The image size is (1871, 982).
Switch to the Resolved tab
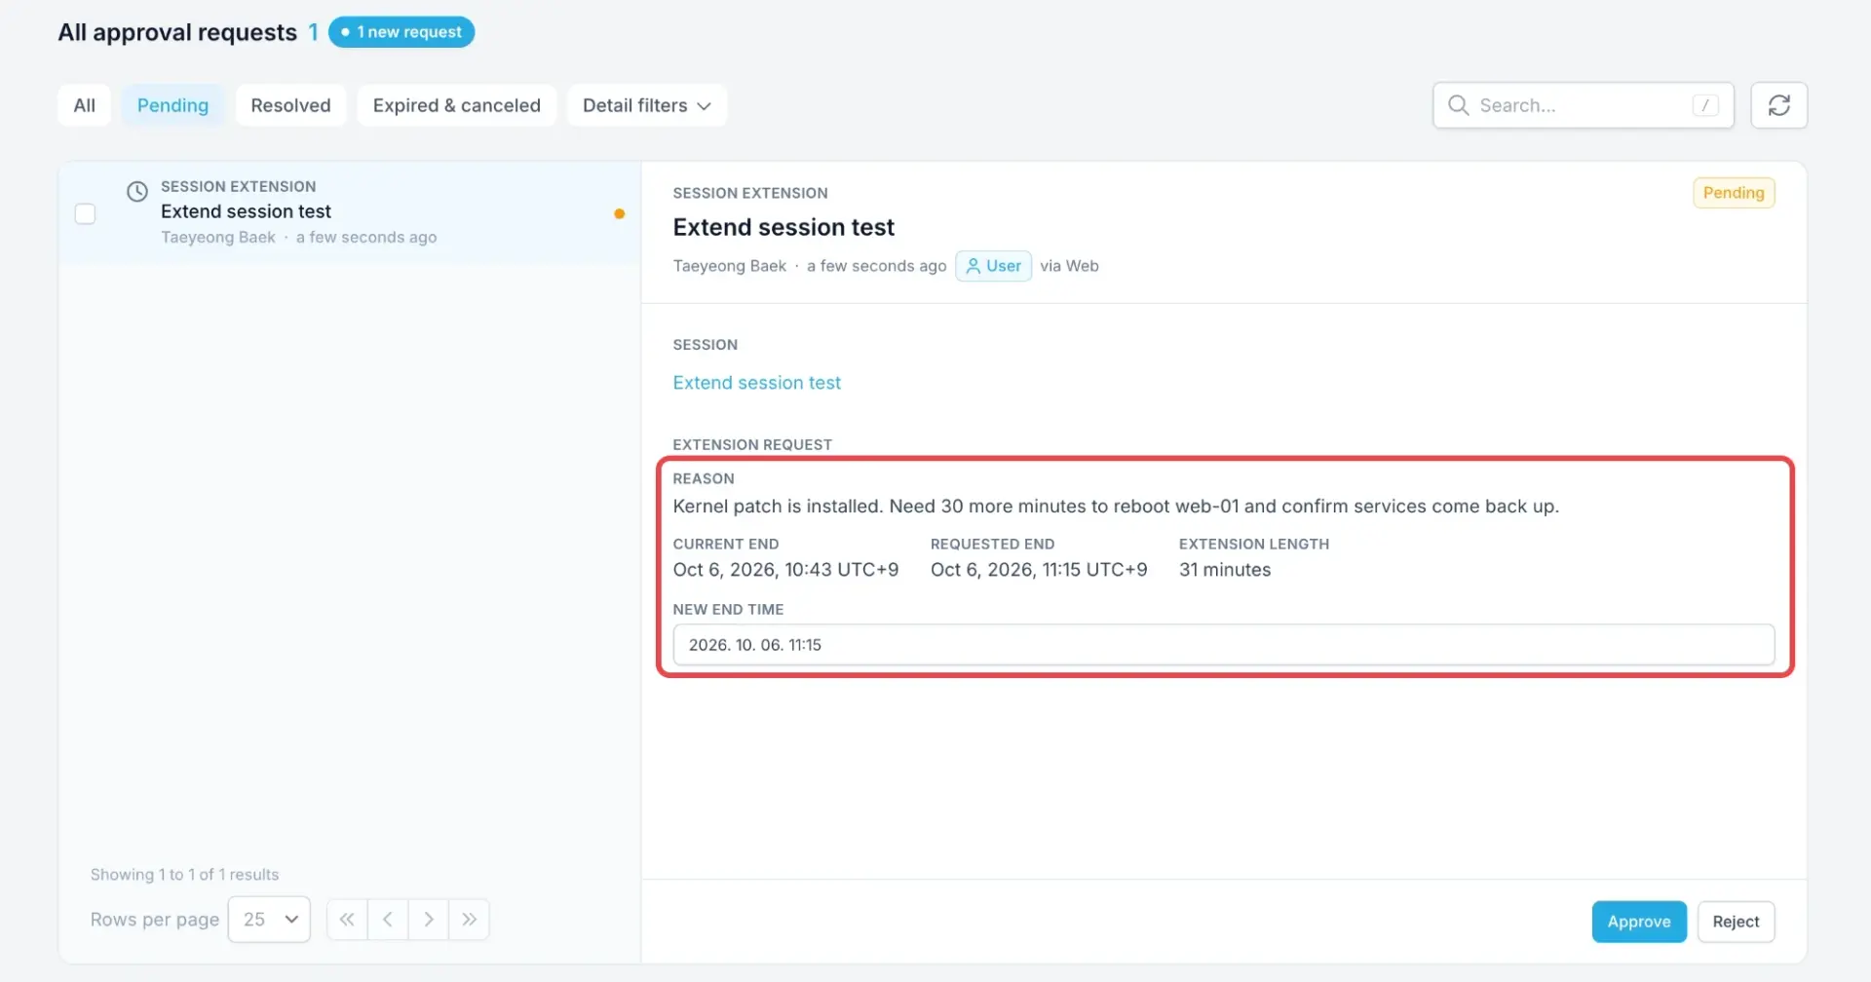(290, 105)
